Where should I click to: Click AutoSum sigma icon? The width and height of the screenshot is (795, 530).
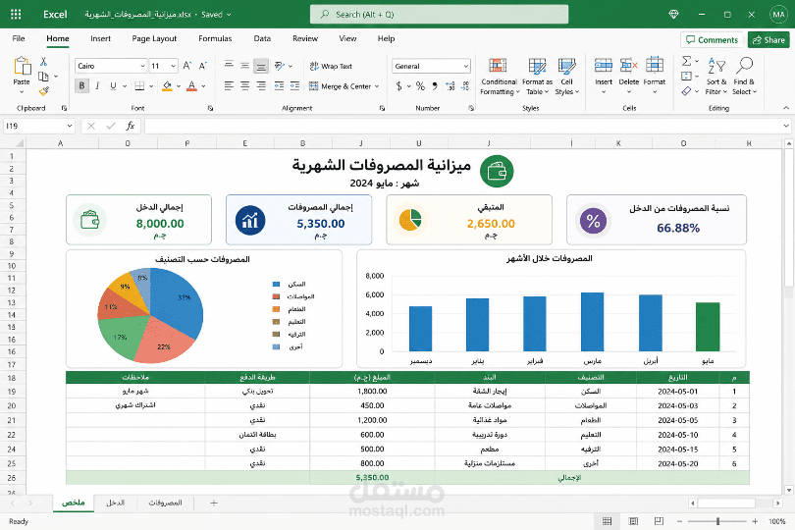(686, 62)
